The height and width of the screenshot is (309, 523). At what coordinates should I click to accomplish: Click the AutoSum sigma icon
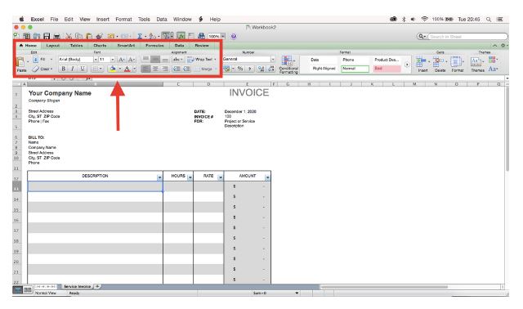pyautogui.click(x=140, y=36)
